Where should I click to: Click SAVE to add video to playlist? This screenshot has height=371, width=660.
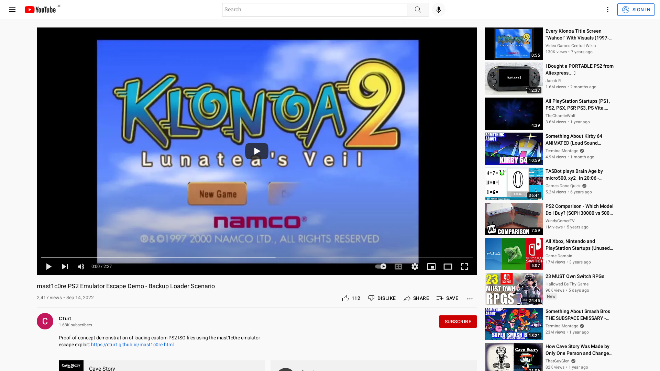point(447,298)
